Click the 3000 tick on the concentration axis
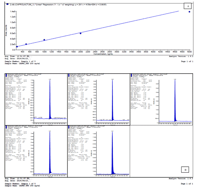 [x=117, y=52]
